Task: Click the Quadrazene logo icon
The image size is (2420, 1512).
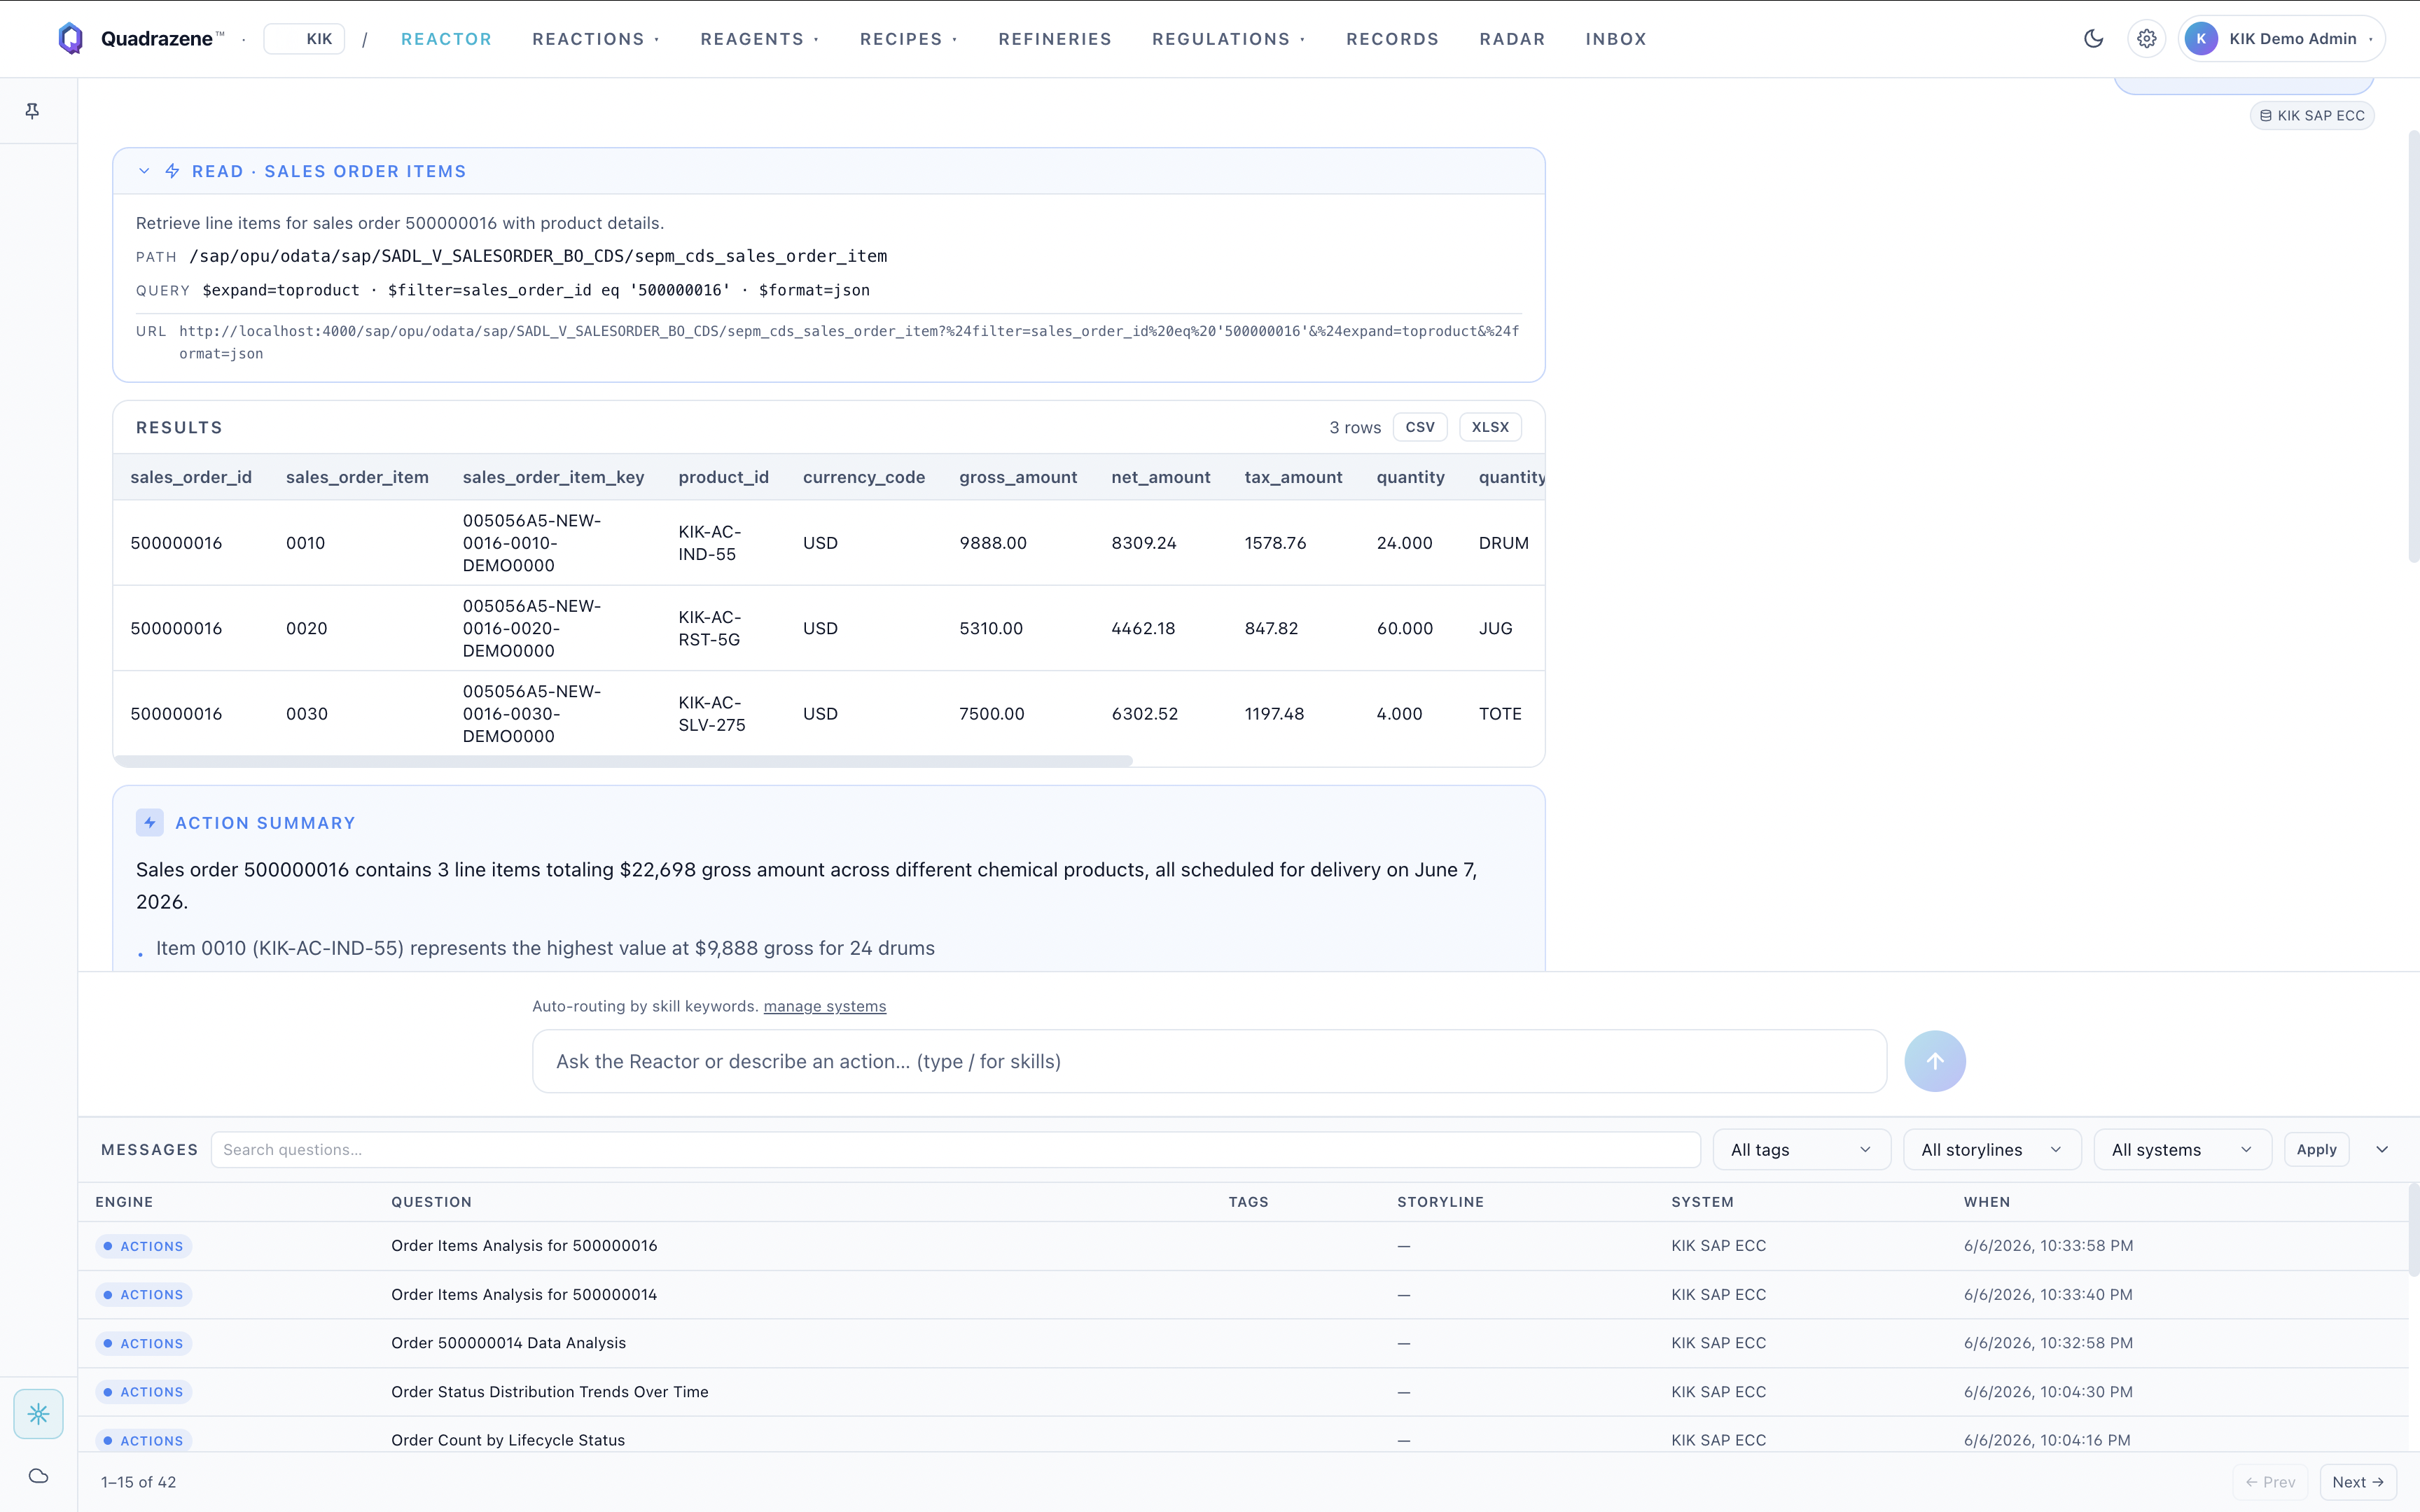Action: click(x=70, y=39)
